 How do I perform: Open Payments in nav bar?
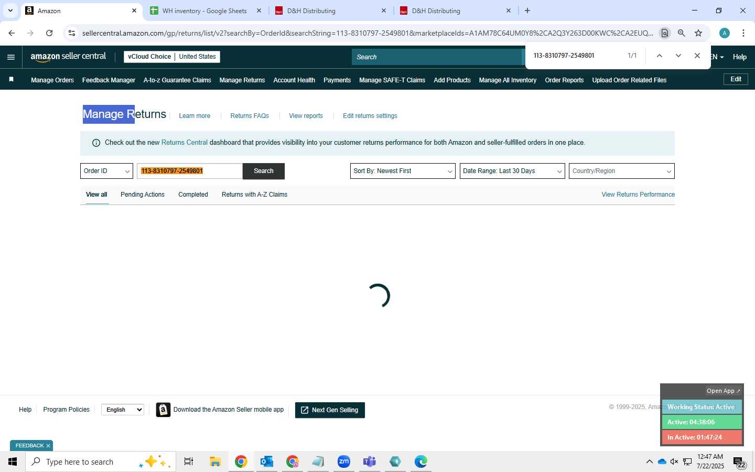tap(337, 80)
